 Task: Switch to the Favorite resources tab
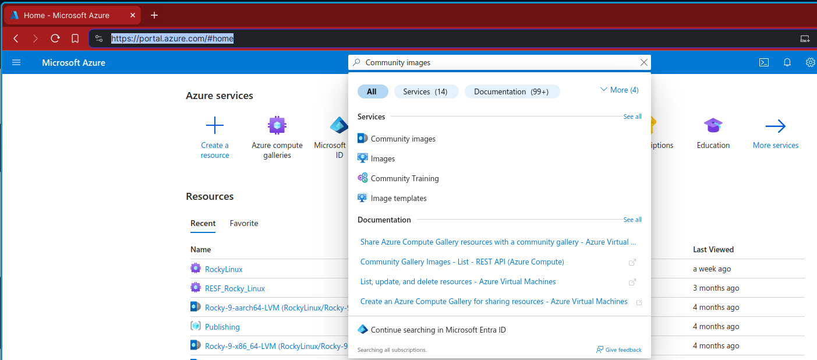point(243,223)
